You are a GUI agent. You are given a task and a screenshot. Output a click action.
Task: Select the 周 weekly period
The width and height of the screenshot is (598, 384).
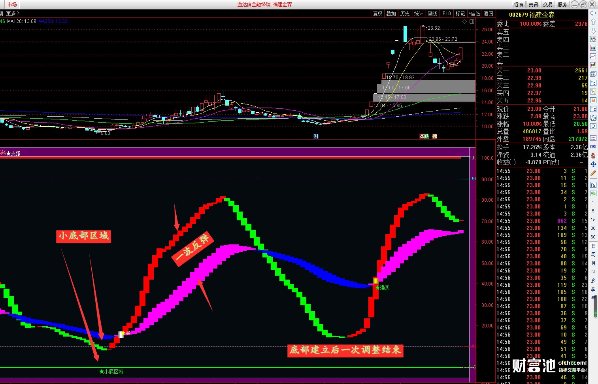click(x=593, y=254)
